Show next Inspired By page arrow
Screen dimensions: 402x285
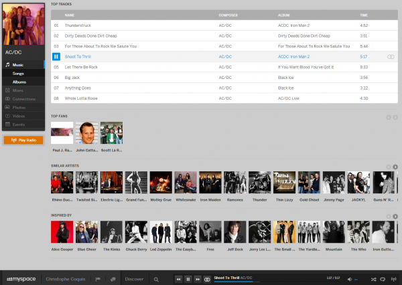[395, 216]
